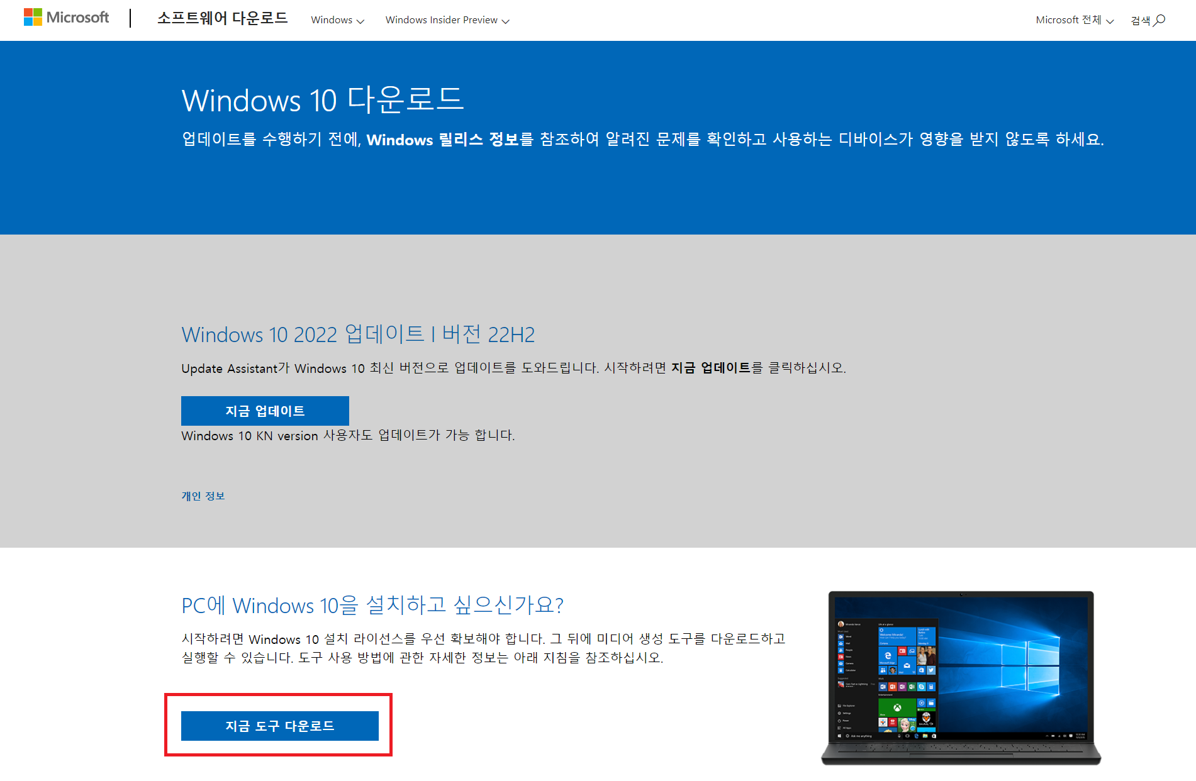Click the Windows 10 laptop image
Image resolution: width=1196 pixels, height=781 pixels.
pyautogui.click(x=961, y=678)
